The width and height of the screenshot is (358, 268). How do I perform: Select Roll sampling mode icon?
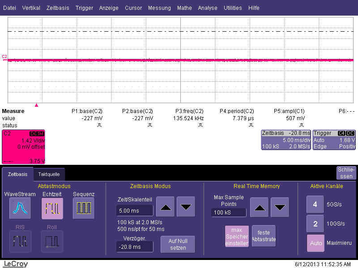click(x=52, y=241)
